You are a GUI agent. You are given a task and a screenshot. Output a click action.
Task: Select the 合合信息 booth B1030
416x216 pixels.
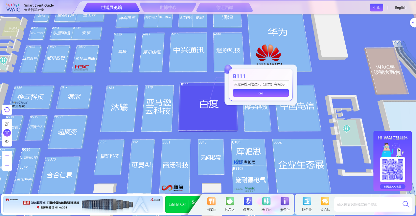[x=59, y=175]
